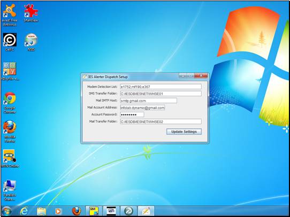This screenshot has height=217, width=290.
Task: Click the IES Alerter title bar icon
Action: pos(85,76)
